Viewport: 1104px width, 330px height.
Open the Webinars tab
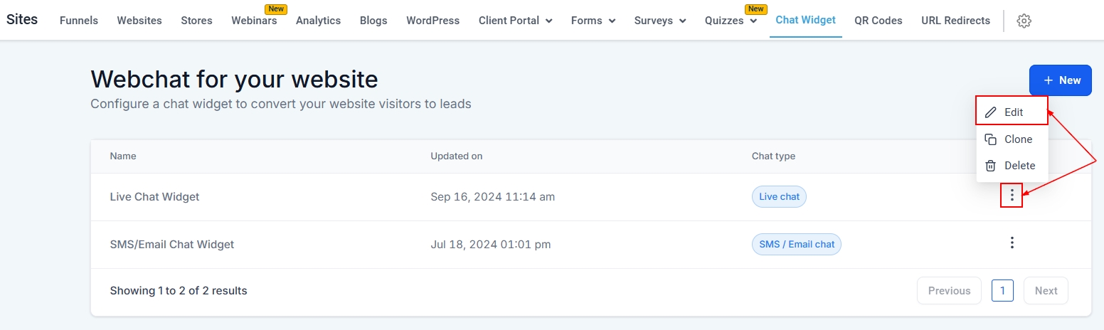(254, 21)
